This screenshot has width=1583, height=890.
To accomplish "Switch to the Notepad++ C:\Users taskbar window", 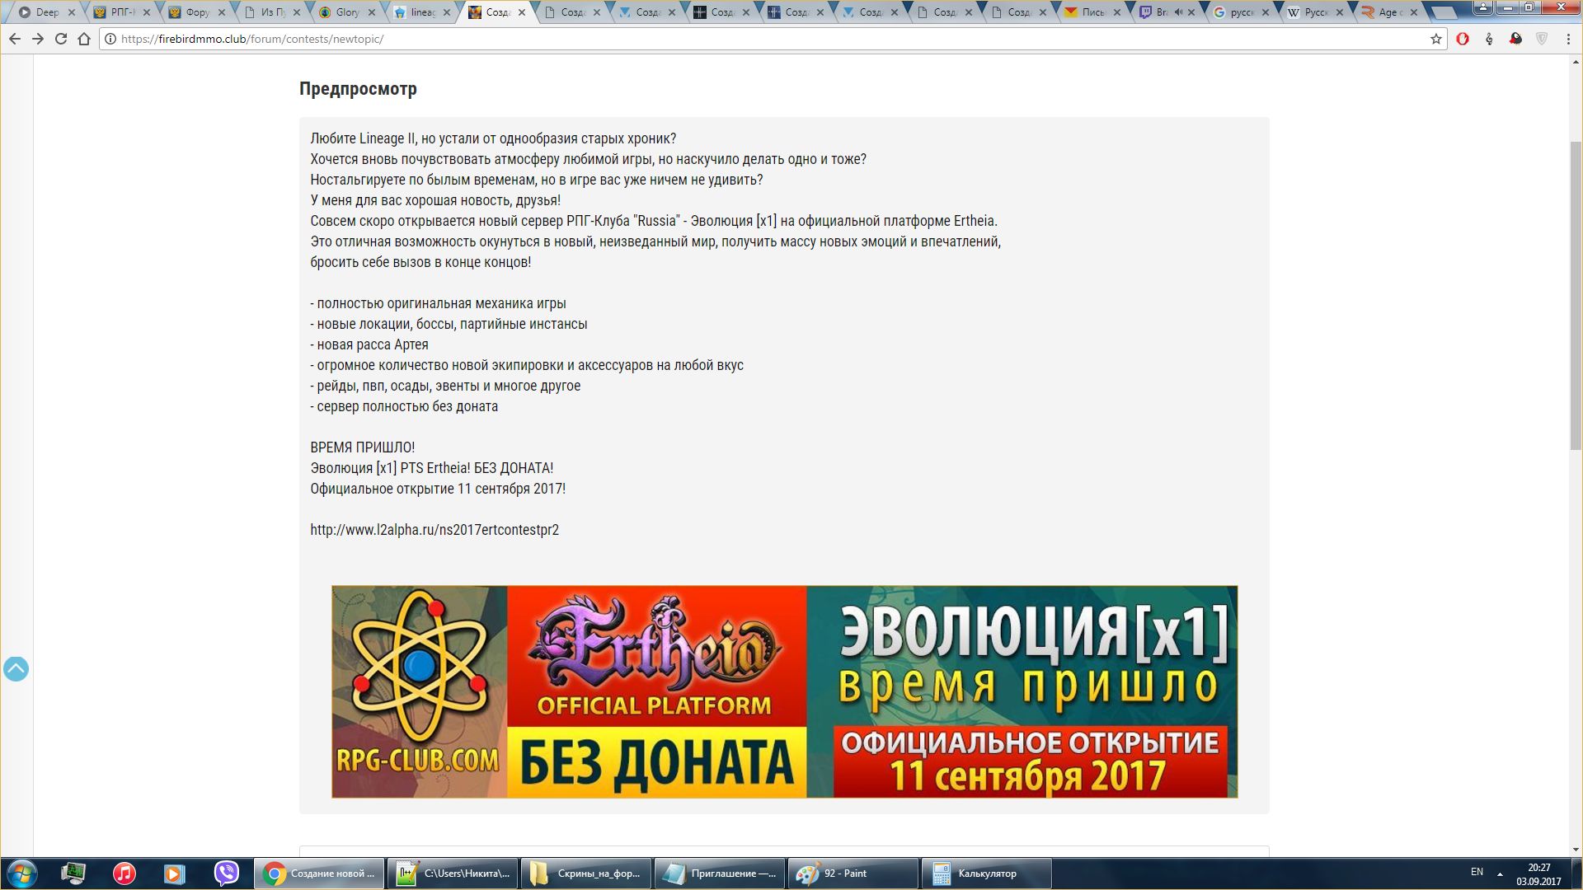I will coord(453,874).
